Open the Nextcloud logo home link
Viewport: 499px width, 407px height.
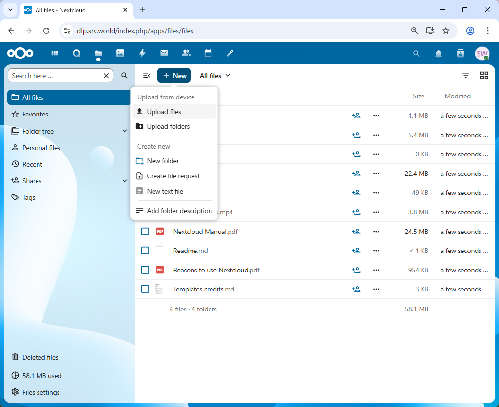click(x=20, y=53)
